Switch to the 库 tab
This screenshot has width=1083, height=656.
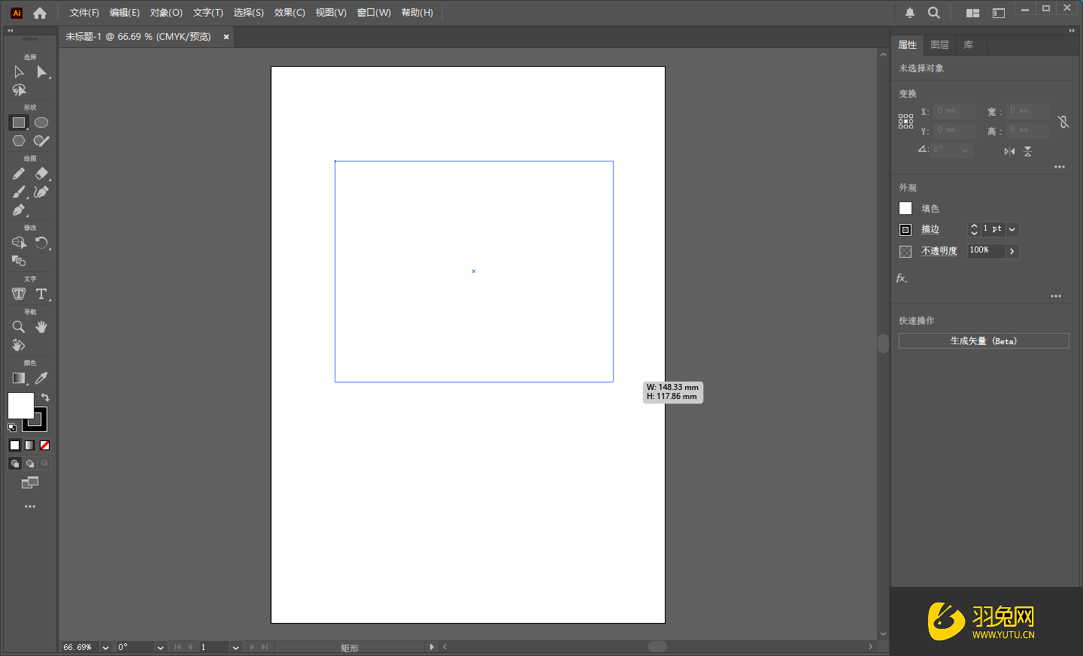969,45
